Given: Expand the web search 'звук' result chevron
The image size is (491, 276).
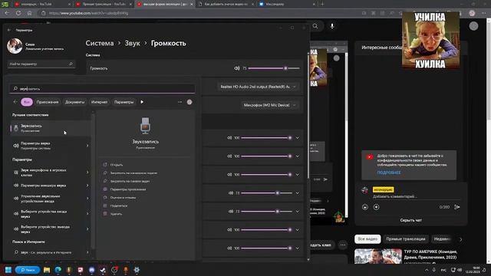Looking at the screenshot, I should [87, 252].
